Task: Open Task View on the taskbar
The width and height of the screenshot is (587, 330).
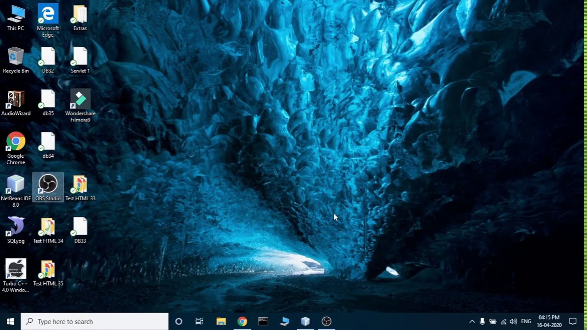Action: 199,321
